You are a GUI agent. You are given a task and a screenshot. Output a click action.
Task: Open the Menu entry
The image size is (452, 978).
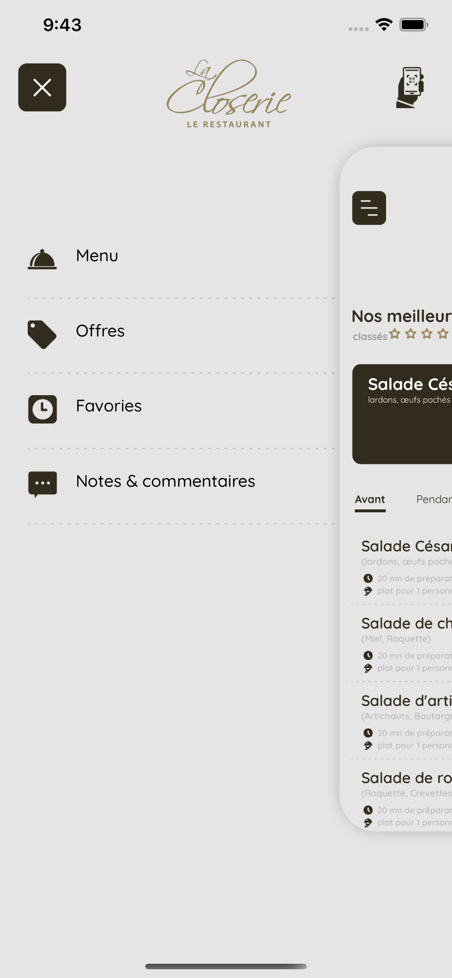point(97,256)
